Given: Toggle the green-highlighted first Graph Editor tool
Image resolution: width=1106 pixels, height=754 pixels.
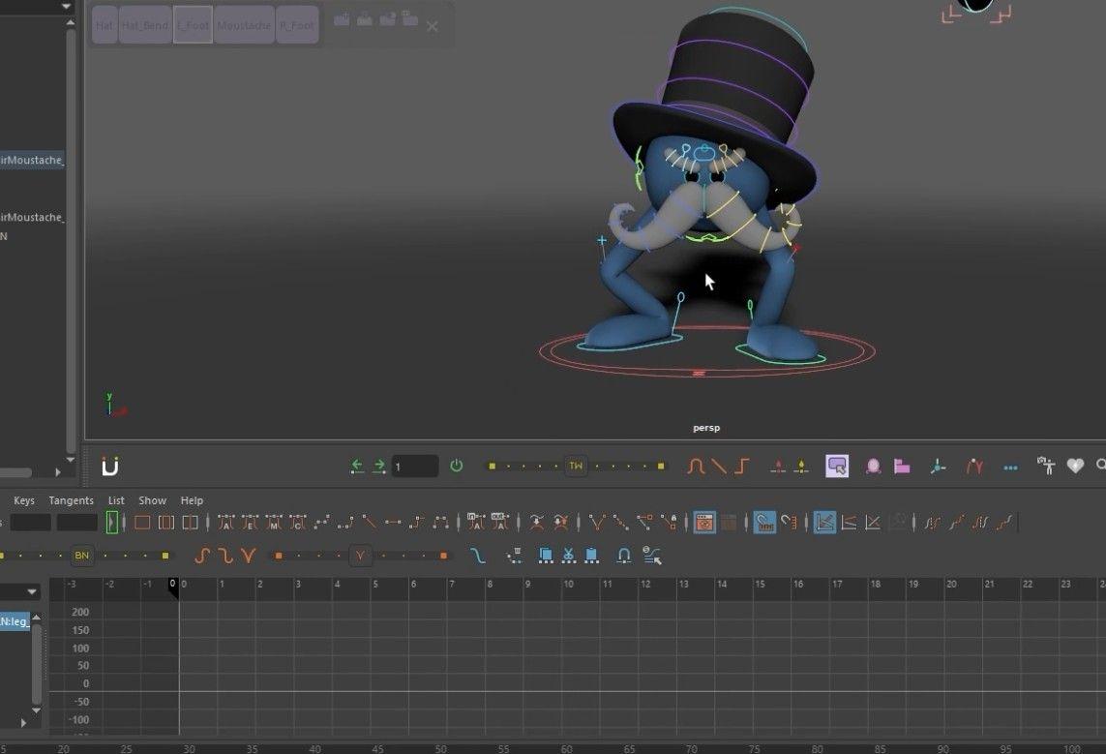Looking at the screenshot, I should pyautogui.click(x=111, y=523).
